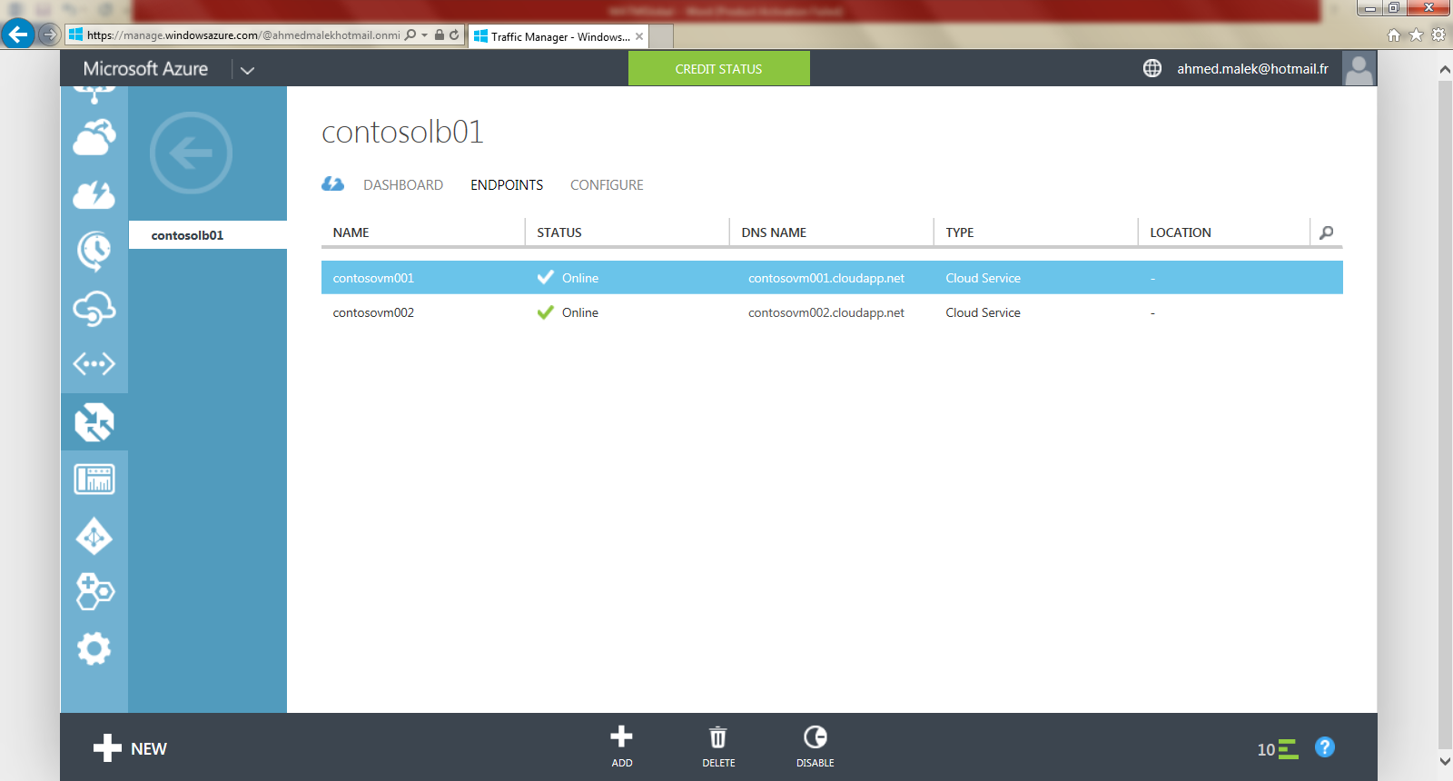Open the help question mark icon
Viewport: 1453px width, 781px height.
[1325, 747]
